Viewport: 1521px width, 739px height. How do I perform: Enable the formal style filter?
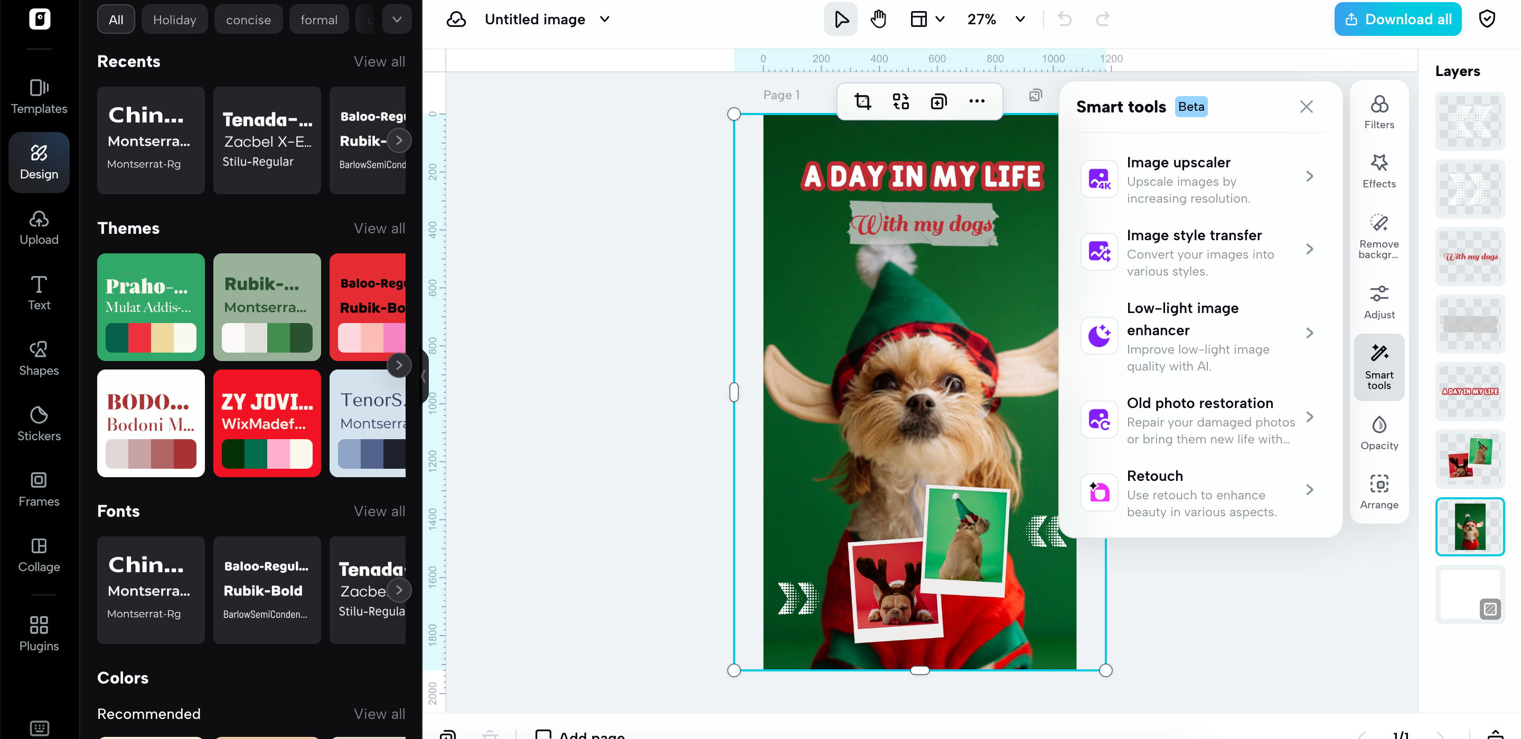tap(319, 19)
